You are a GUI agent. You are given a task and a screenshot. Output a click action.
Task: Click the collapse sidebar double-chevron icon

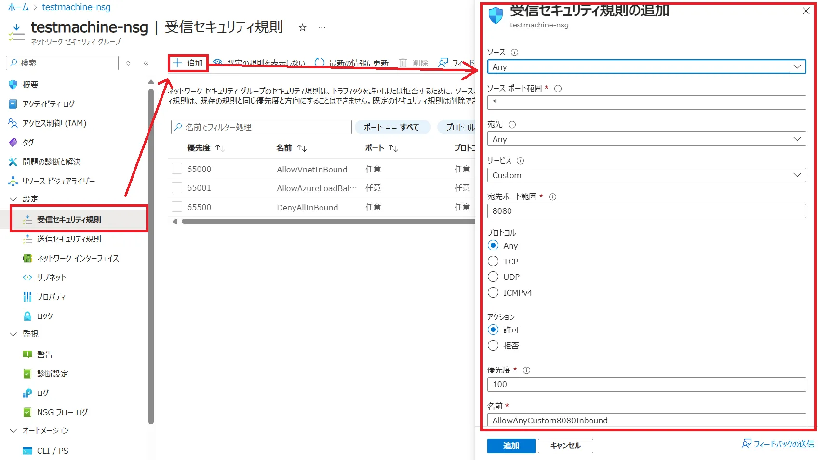[146, 63]
